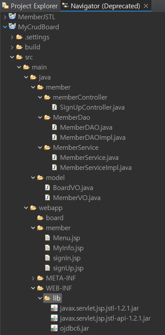Click the Project Explorer tab icon
The width and height of the screenshot is (165, 335).
(x=5, y=6)
